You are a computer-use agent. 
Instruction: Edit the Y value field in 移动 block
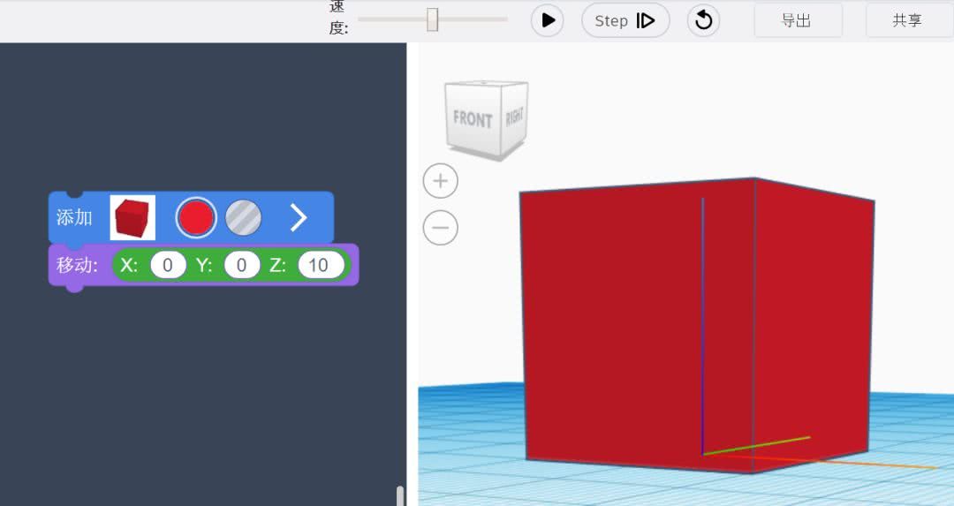pos(241,265)
